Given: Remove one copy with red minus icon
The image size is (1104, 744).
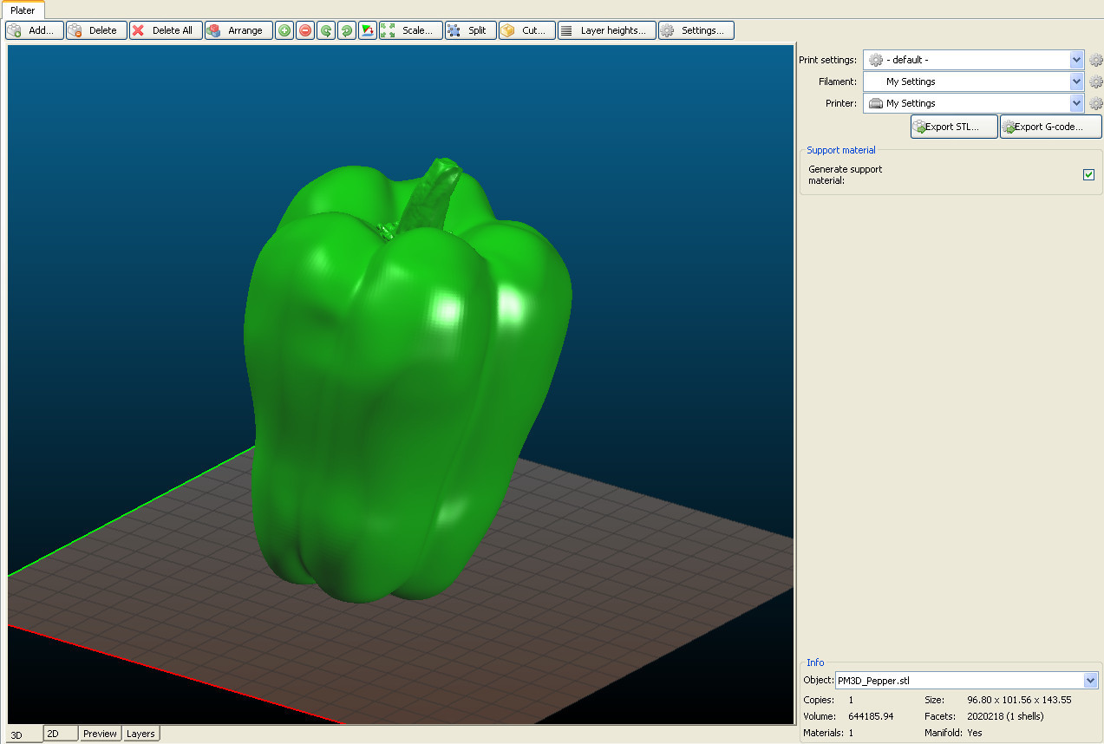Looking at the screenshot, I should tap(305, 30).
